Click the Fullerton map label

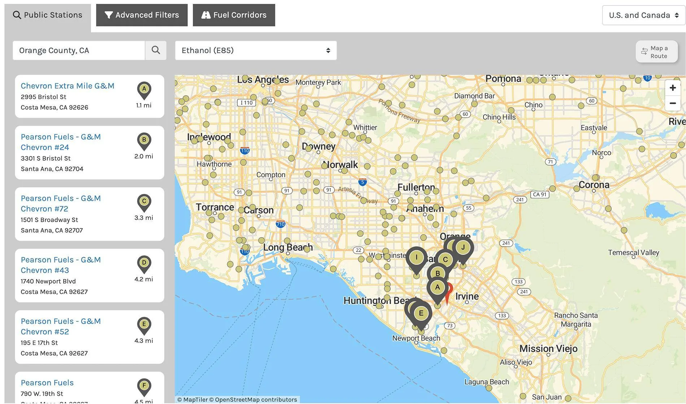[416, 187]
